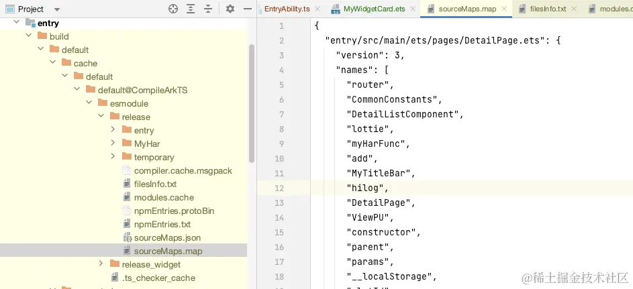Click the entry module icon
This screenshot has width=633, height=289.
pyautogui.click(x=30, y=23)
